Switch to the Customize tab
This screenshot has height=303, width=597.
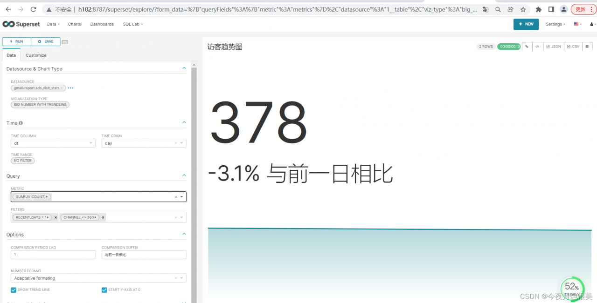[36, 55]
